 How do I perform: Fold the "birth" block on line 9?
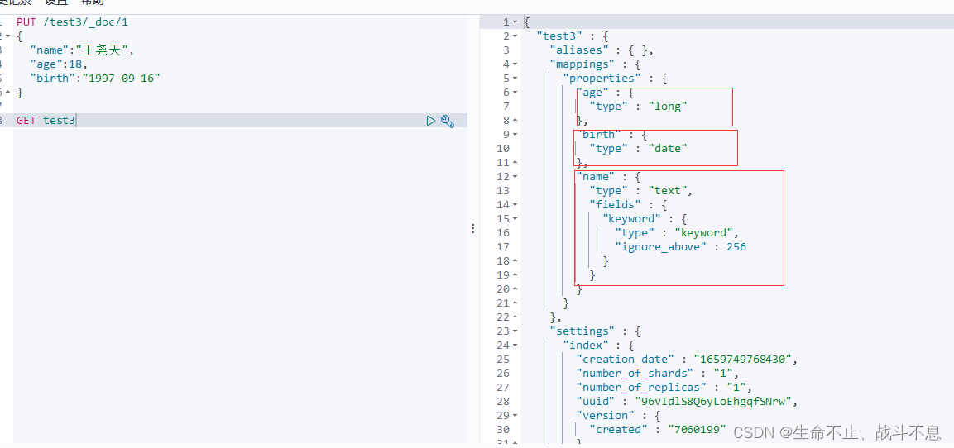[515, 135]
